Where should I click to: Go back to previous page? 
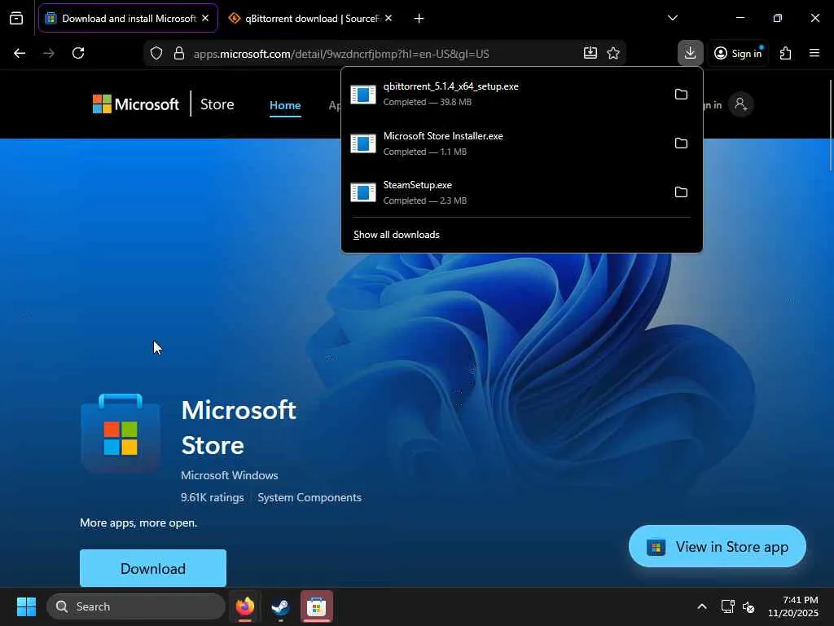(x=20, y=53)
